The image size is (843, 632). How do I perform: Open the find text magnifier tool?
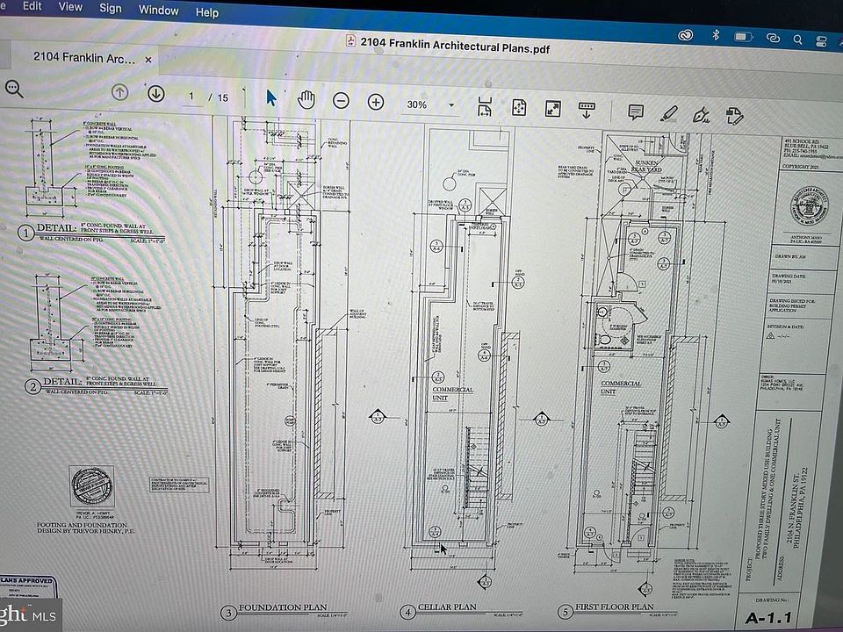pyautogui.click(x=14, y=89)
